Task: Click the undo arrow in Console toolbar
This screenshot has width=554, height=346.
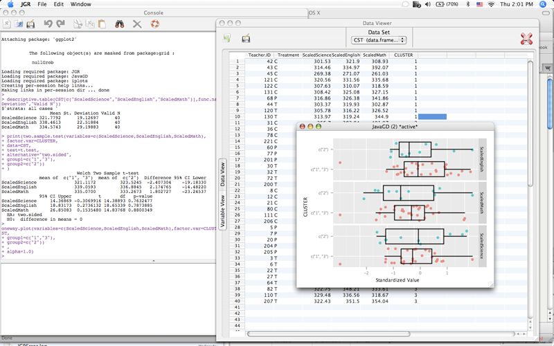Action: tap(48, 24)
